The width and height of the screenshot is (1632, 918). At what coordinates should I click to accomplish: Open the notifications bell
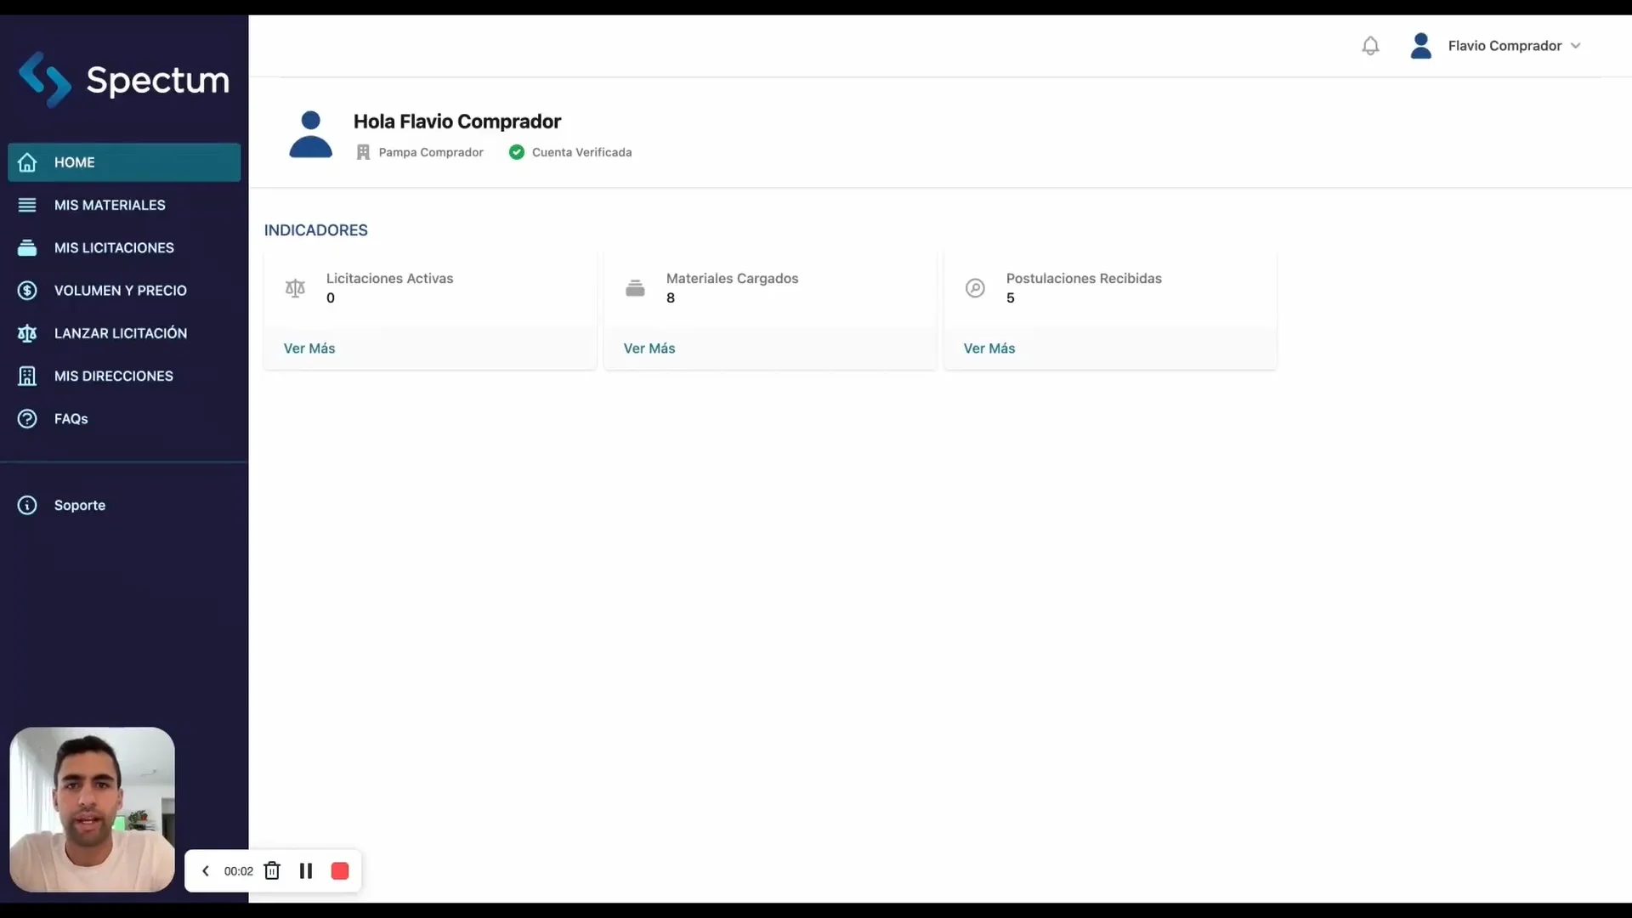pos(1370,46)
